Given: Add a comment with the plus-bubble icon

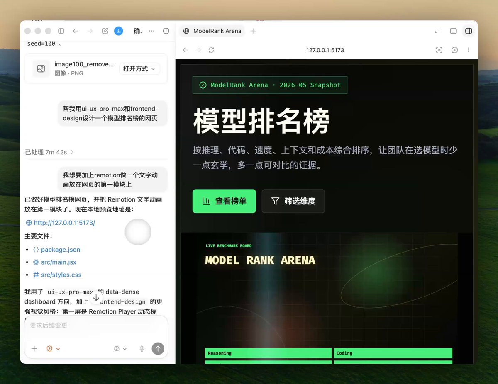Looking at the screenshot, I should coord(455,50).
